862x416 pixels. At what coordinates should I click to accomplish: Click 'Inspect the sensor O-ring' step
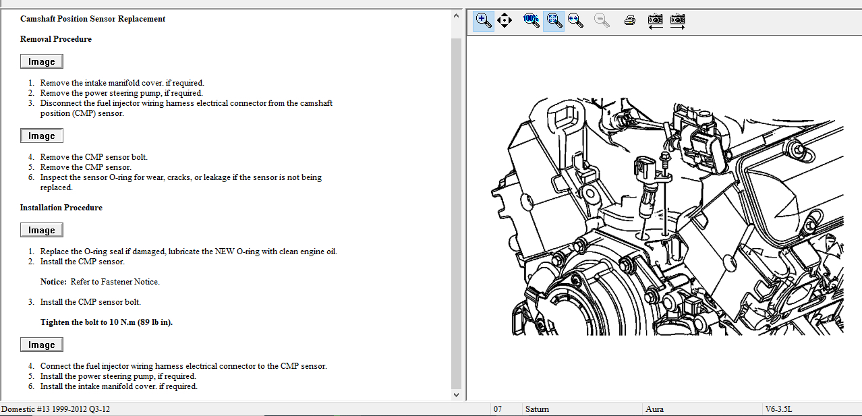pyautogui.click(x=181, y=182)
